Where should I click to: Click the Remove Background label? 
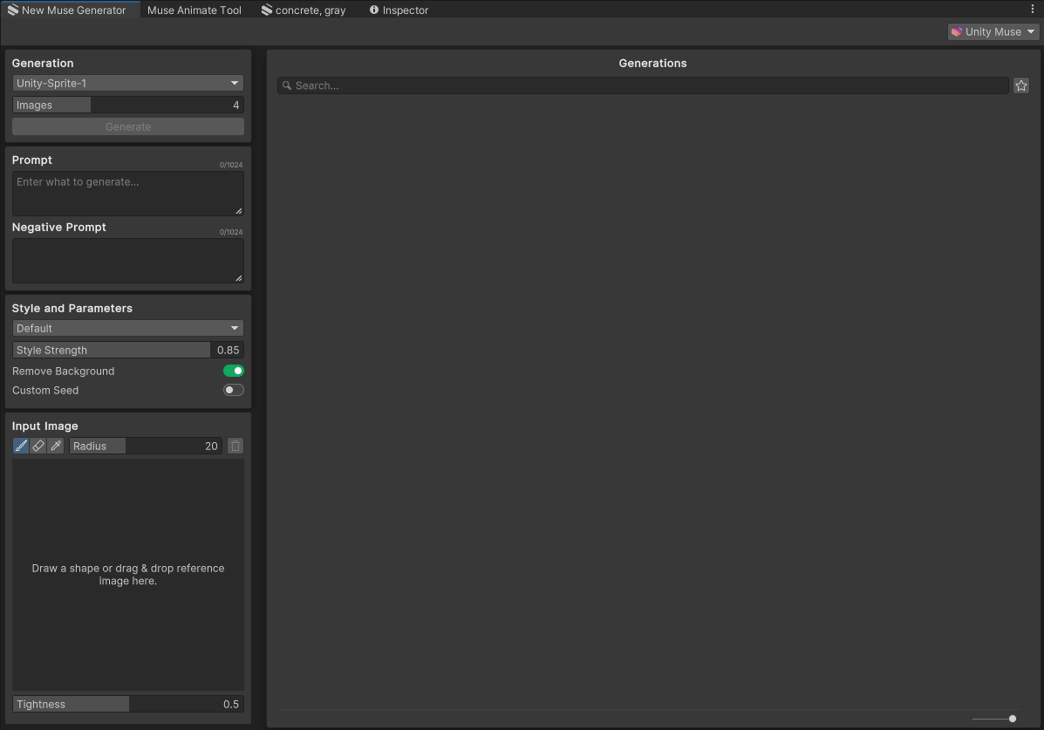tap(64, 371)
